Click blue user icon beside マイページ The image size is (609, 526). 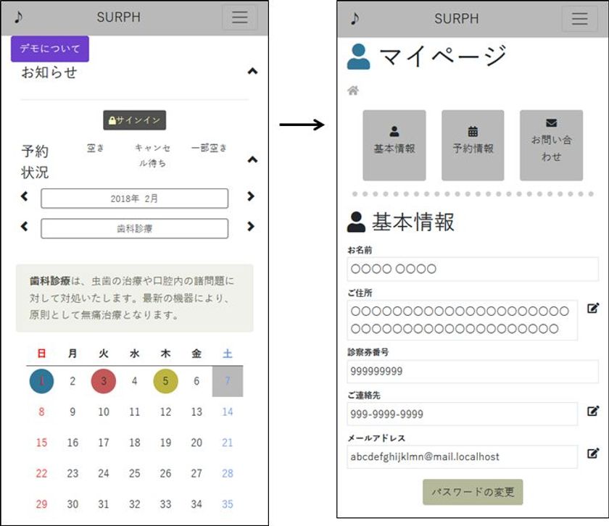[x=358, y=57]
